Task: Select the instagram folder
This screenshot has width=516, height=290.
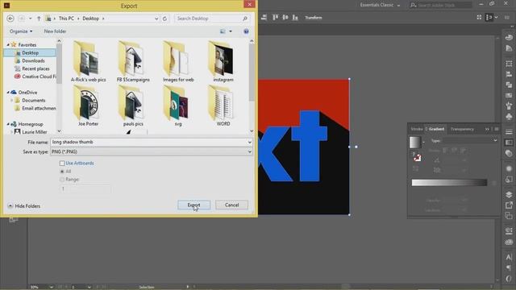Action: click(223, 61)
